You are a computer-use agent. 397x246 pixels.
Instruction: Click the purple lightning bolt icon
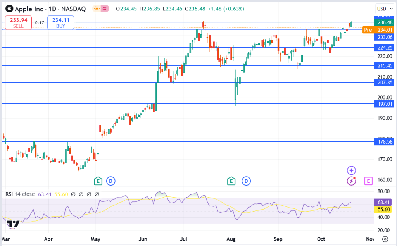351,181
